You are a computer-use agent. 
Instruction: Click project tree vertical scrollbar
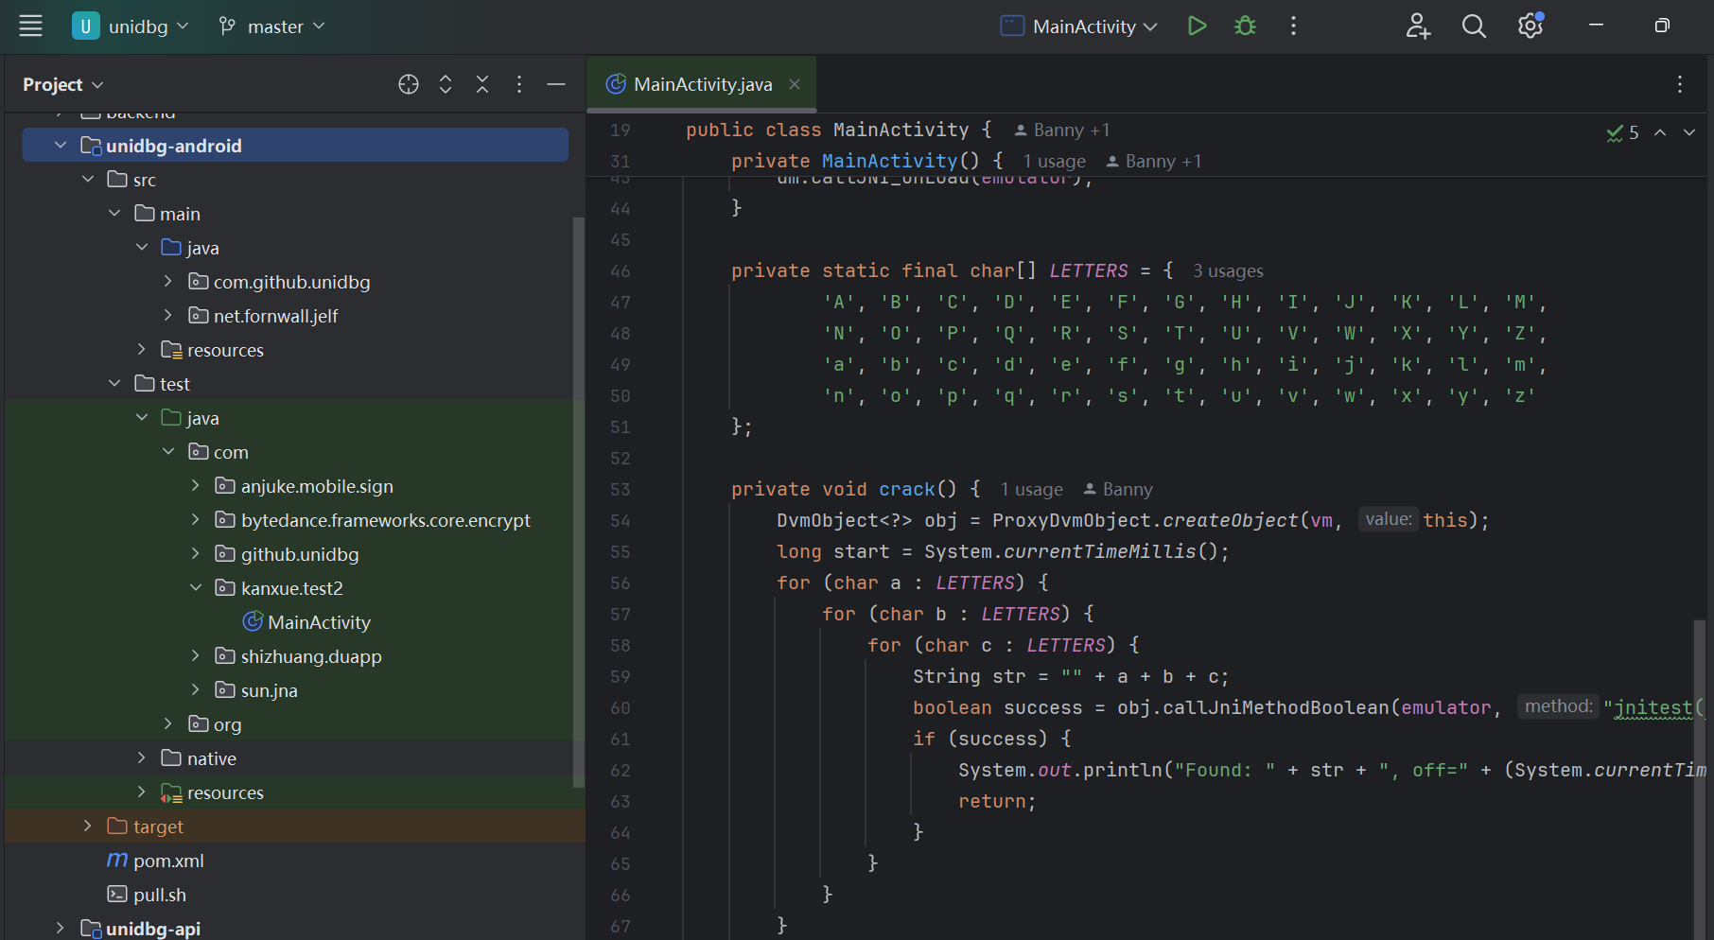(x=578, y=501)
